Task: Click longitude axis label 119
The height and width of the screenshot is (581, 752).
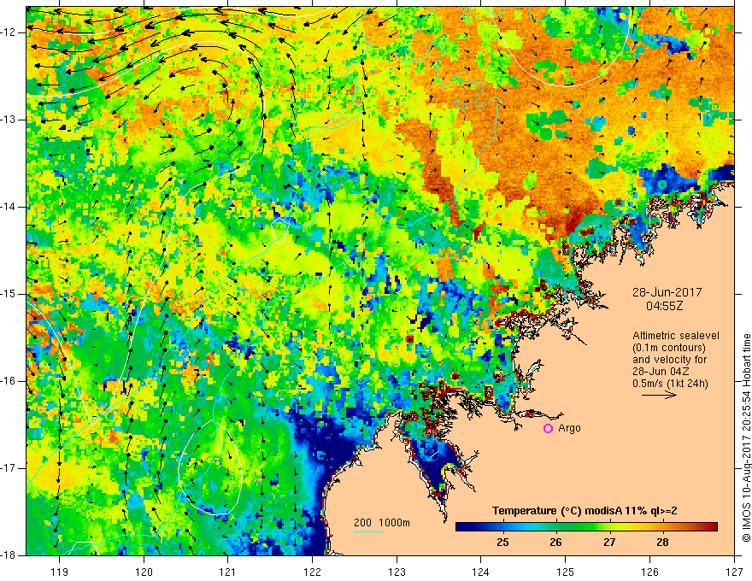Action: click(60, 572)
